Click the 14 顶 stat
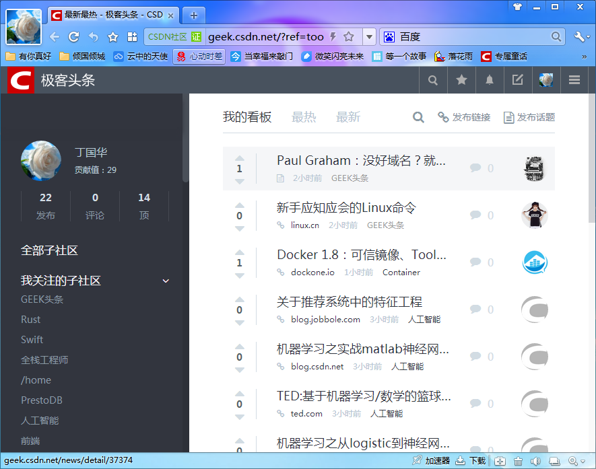This screenshot has height=469, width=596. pyautogui.click(x=144, y=206)
